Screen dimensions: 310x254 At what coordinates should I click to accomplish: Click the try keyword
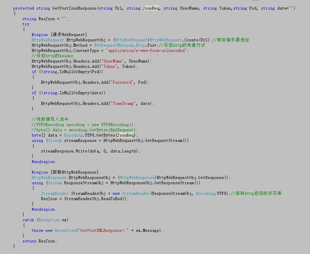pos(26,24)
